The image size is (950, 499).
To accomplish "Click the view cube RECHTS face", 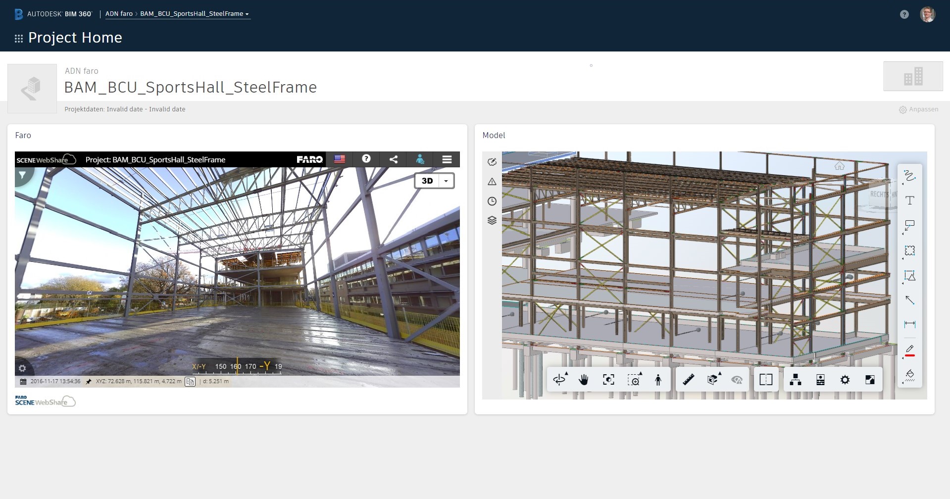I will pos(880,195).
